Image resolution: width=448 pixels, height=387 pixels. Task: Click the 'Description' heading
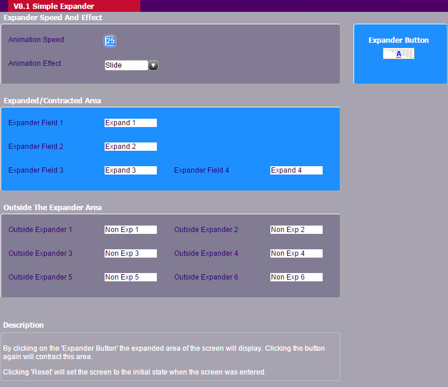click(23, 325)
